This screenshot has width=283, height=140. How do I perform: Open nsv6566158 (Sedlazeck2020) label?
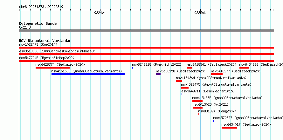[181, 71]
